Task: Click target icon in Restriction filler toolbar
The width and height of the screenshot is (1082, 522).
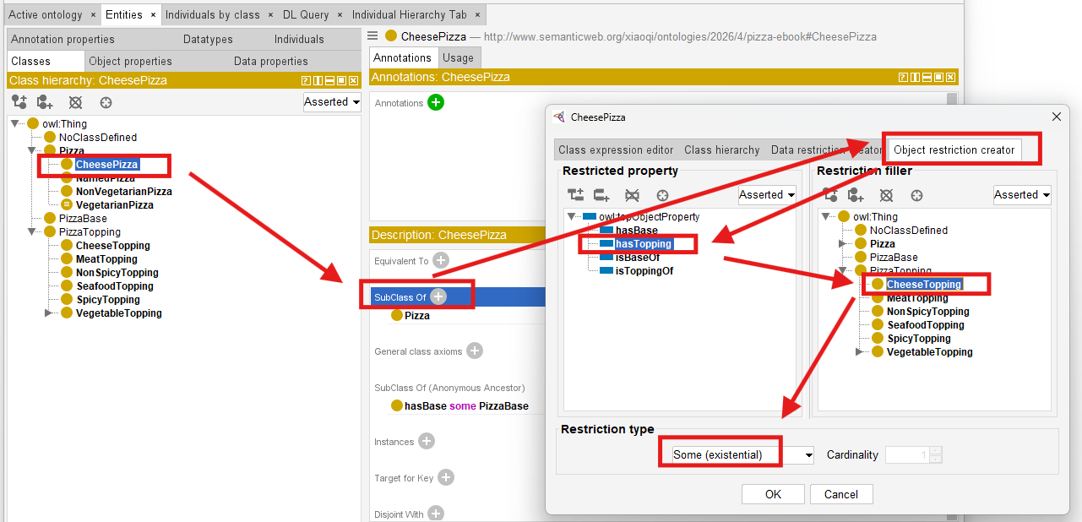Action: [916, 195]
